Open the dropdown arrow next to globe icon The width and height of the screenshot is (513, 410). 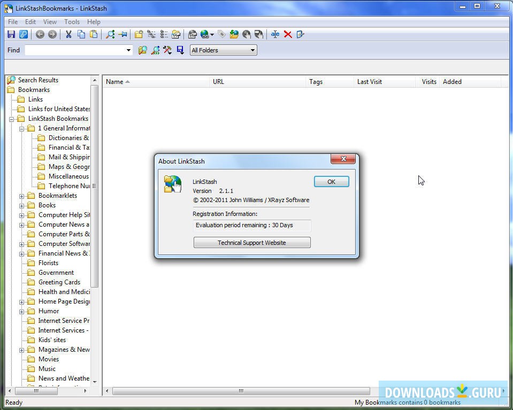(x=212, y=34)
